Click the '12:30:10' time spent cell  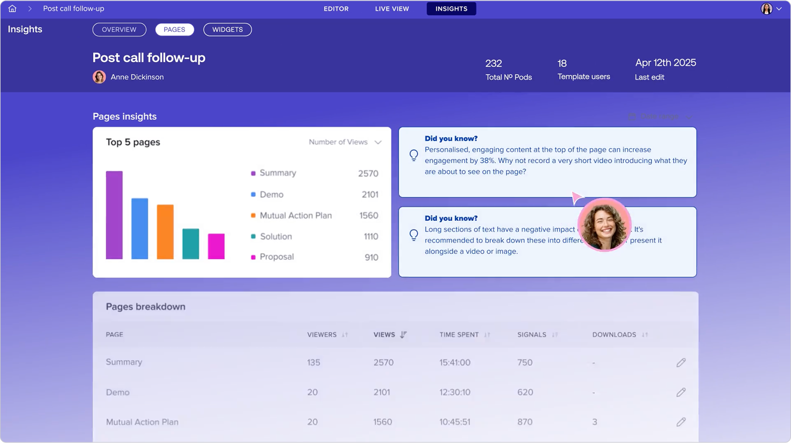(455, 392)
